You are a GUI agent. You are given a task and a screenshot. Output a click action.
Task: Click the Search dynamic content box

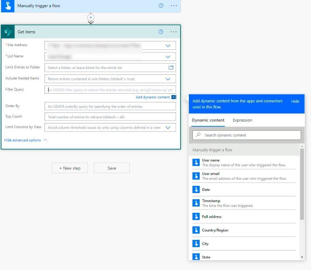point(246,135)
